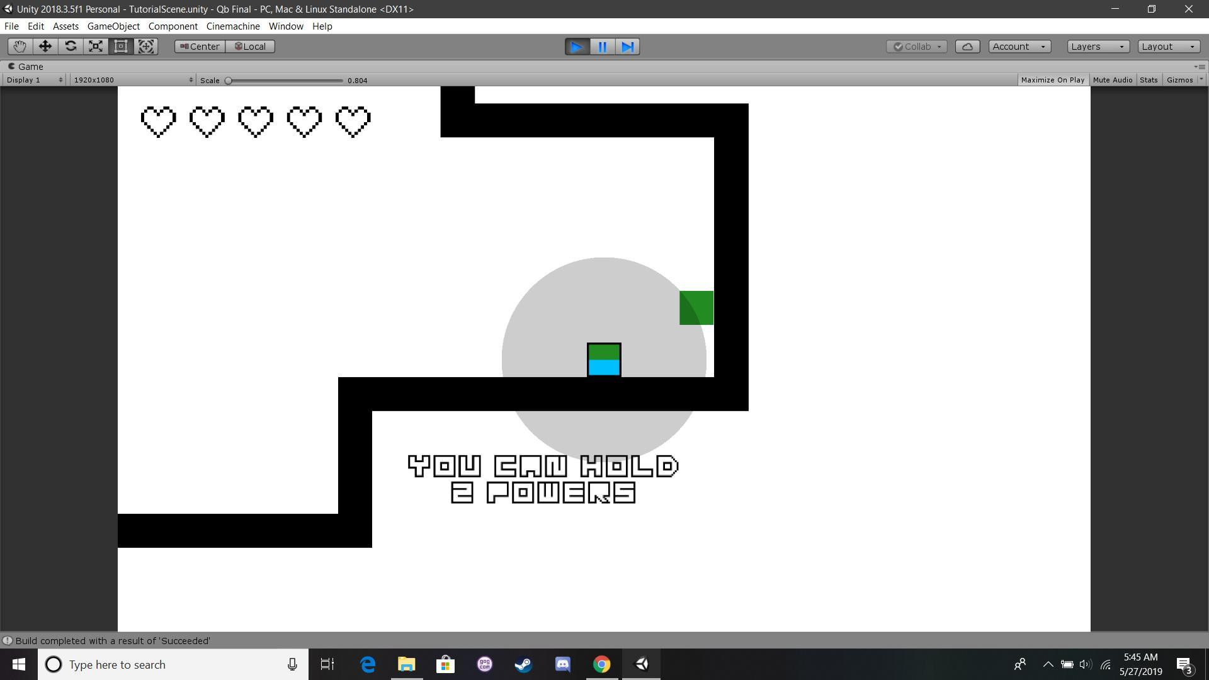
Task: Select the combined Transform tool
Action: coord(146,47)
